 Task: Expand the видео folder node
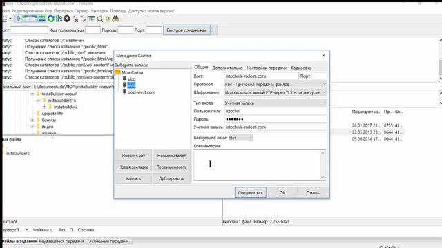pos(32,127)
